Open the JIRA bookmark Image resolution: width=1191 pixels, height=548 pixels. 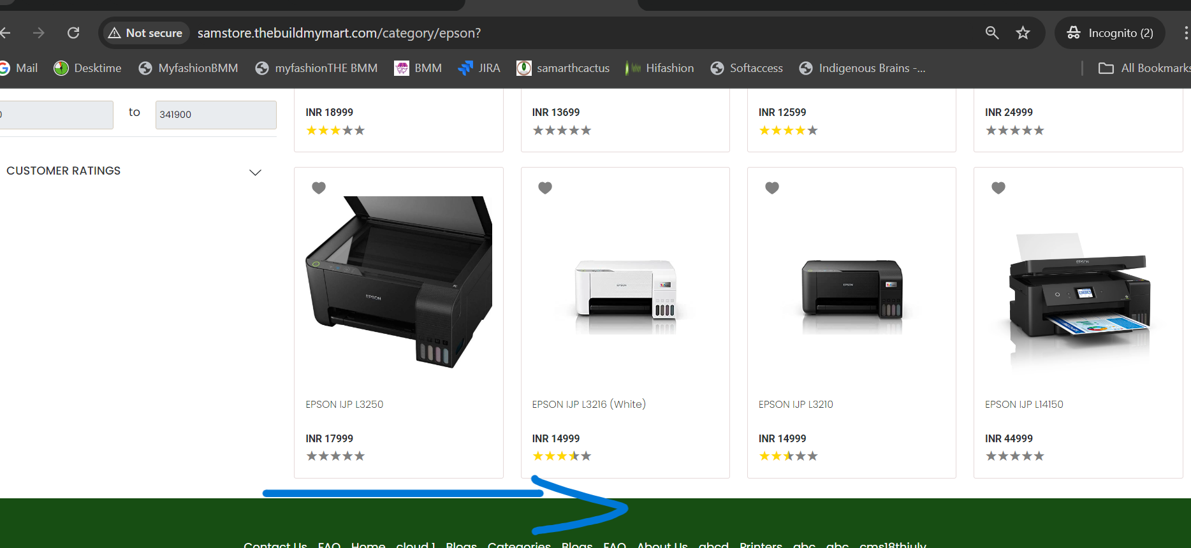pyautogui.click(x=479, y=68)
